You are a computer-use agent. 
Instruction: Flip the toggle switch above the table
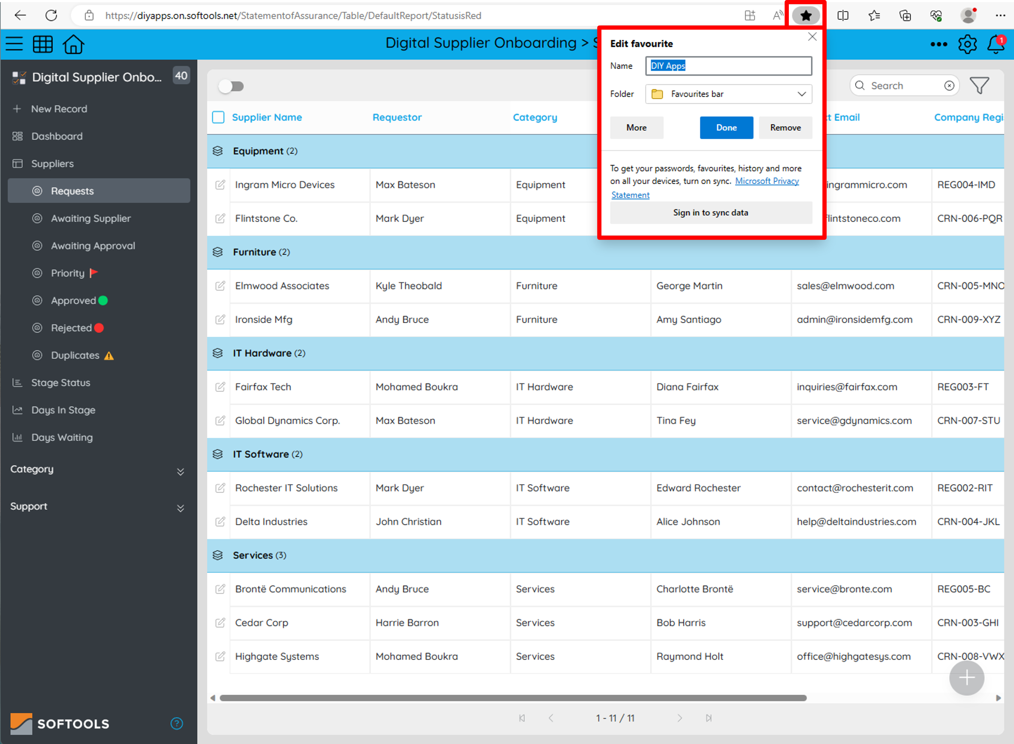click(x=231, y=86)
